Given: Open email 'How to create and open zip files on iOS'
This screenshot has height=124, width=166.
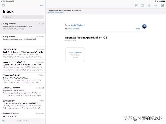Looking at the screenshot, I should pos(23,40).
